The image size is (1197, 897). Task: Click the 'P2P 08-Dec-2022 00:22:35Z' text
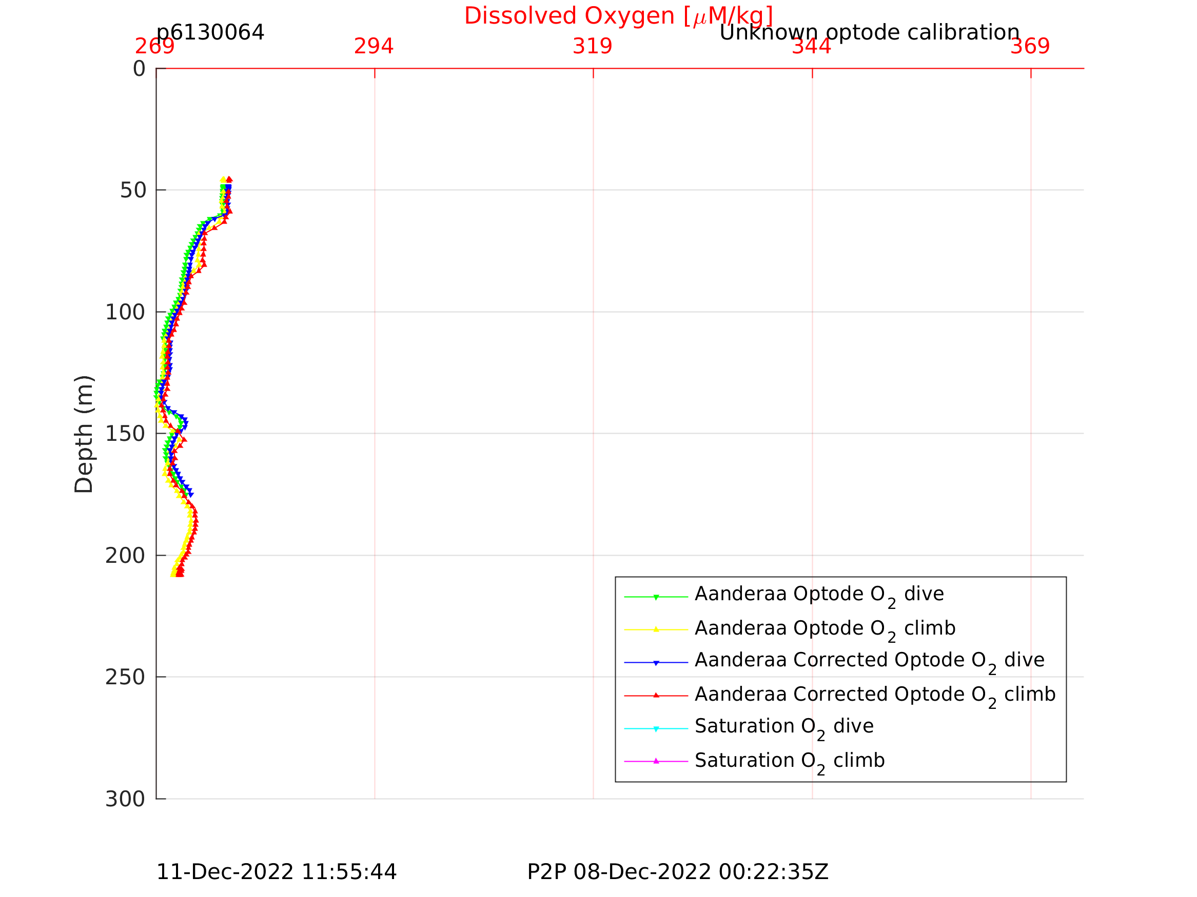coord(677,872)
